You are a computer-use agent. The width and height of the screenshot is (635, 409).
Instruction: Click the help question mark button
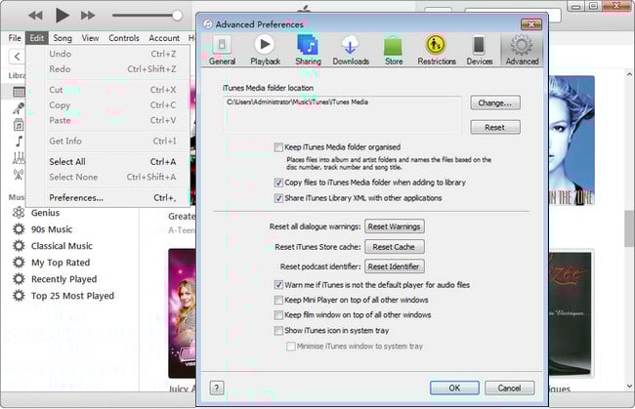[217, 388]
